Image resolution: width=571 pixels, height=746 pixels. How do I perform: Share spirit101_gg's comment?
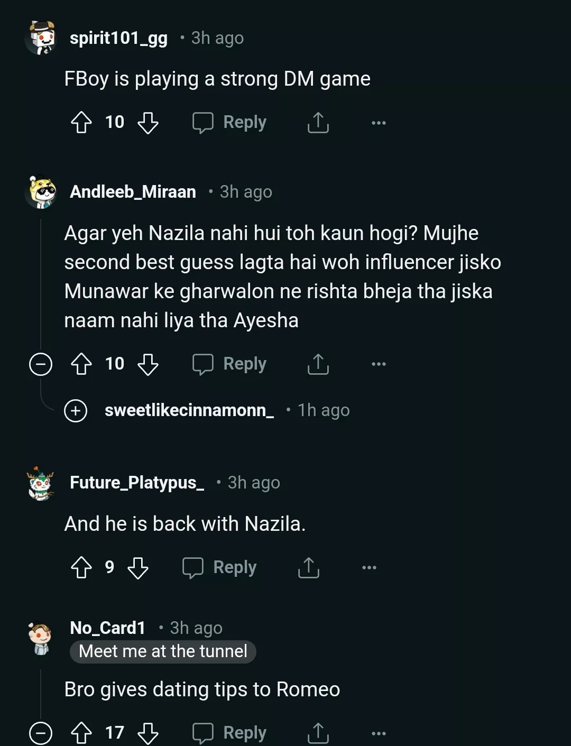coord(318,123)
